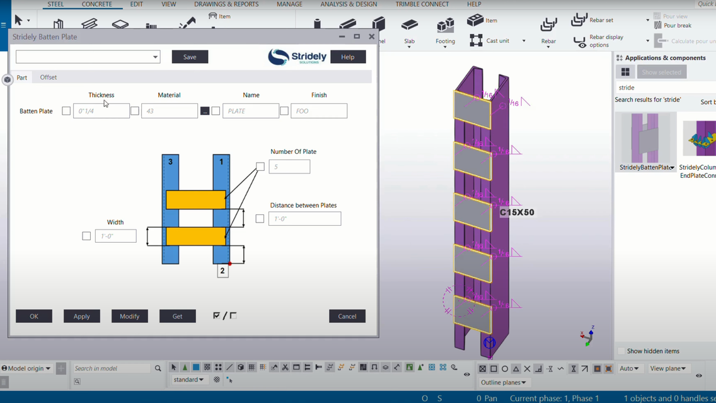Viewport: 716px width, 403px height.
Task: Click the four-dots select points icon
Action: click(218, 367)
